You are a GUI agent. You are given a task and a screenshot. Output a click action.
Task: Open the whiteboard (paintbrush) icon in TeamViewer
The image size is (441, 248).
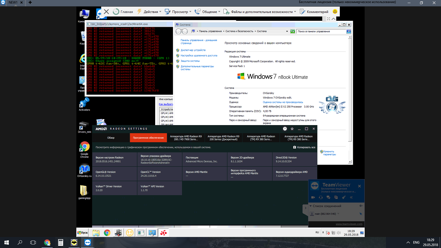click(343, 197)
